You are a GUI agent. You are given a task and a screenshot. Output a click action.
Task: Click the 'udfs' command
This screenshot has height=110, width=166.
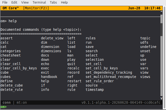[x=144, y=42]
